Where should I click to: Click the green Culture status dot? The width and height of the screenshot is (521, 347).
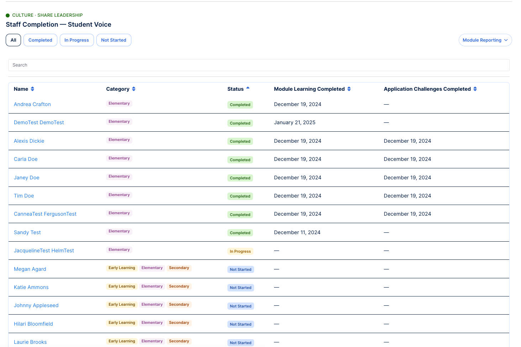(x=8, y=15)
